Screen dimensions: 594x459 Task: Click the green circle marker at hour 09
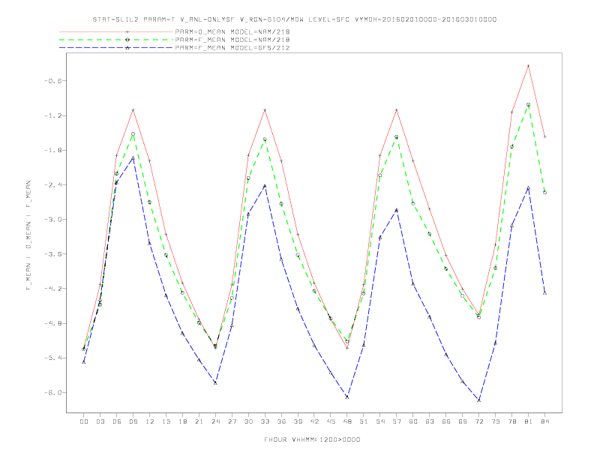133,134
